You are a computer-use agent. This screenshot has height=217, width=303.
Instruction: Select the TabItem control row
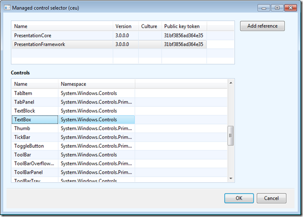(x=23, y=93)
